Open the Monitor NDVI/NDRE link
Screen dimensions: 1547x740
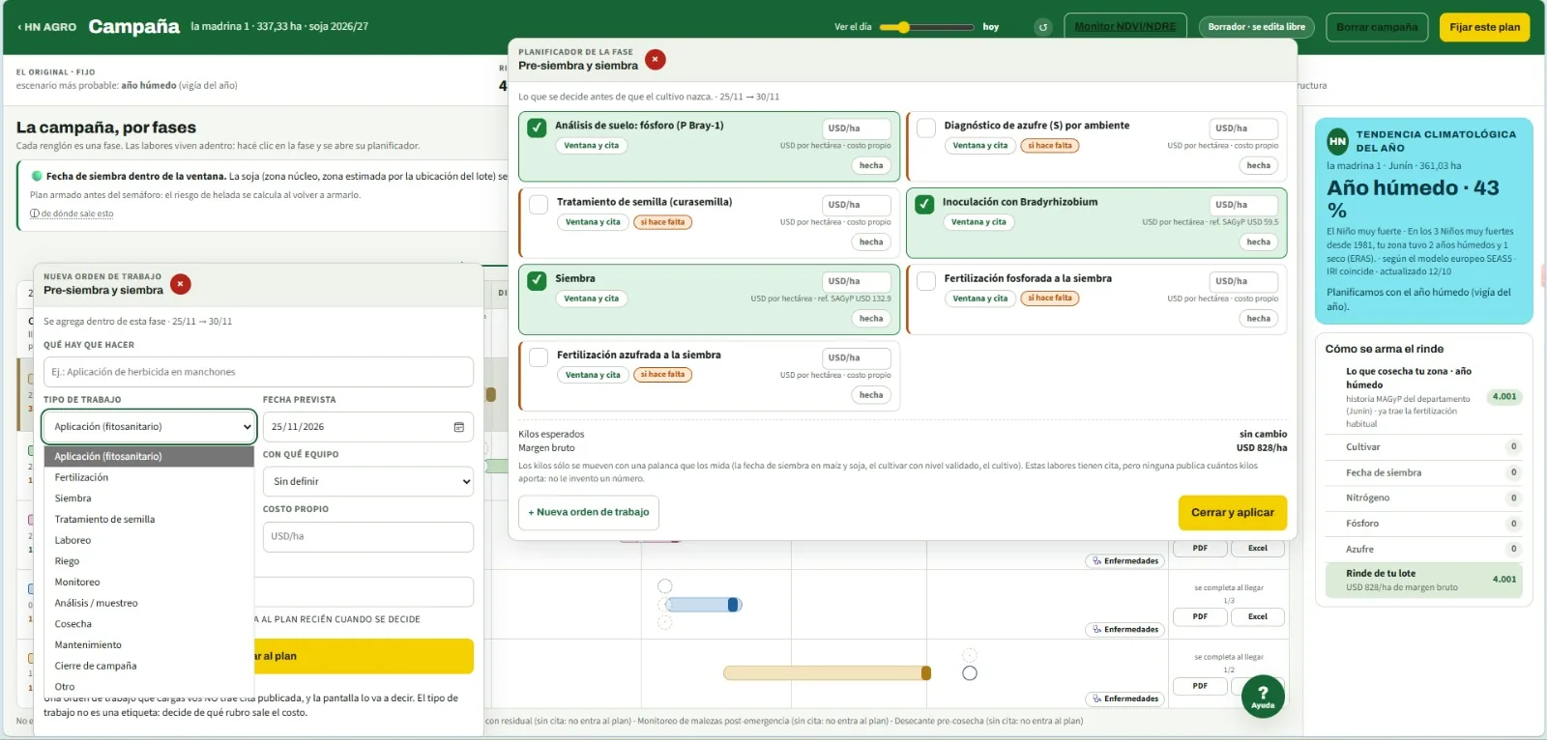pos(1125,27)
